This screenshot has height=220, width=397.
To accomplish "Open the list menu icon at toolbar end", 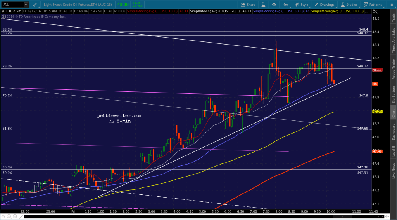I will click(391, 5).
